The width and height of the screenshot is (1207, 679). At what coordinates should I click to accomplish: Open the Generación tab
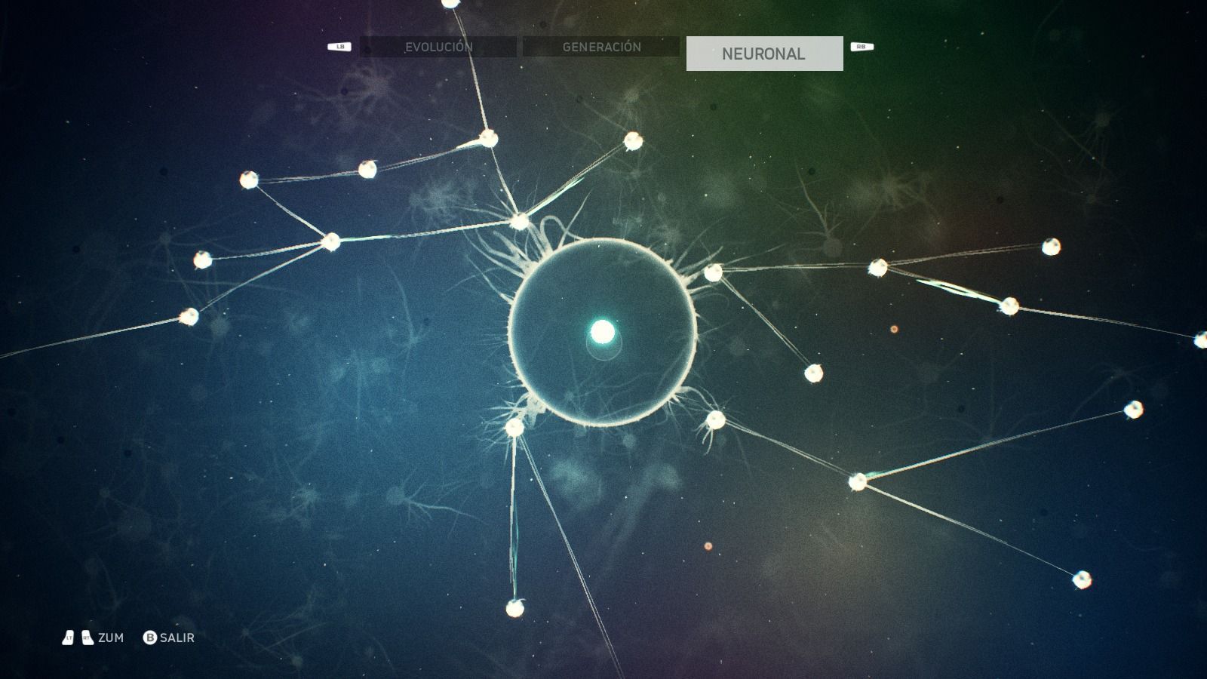coord(601,47)
